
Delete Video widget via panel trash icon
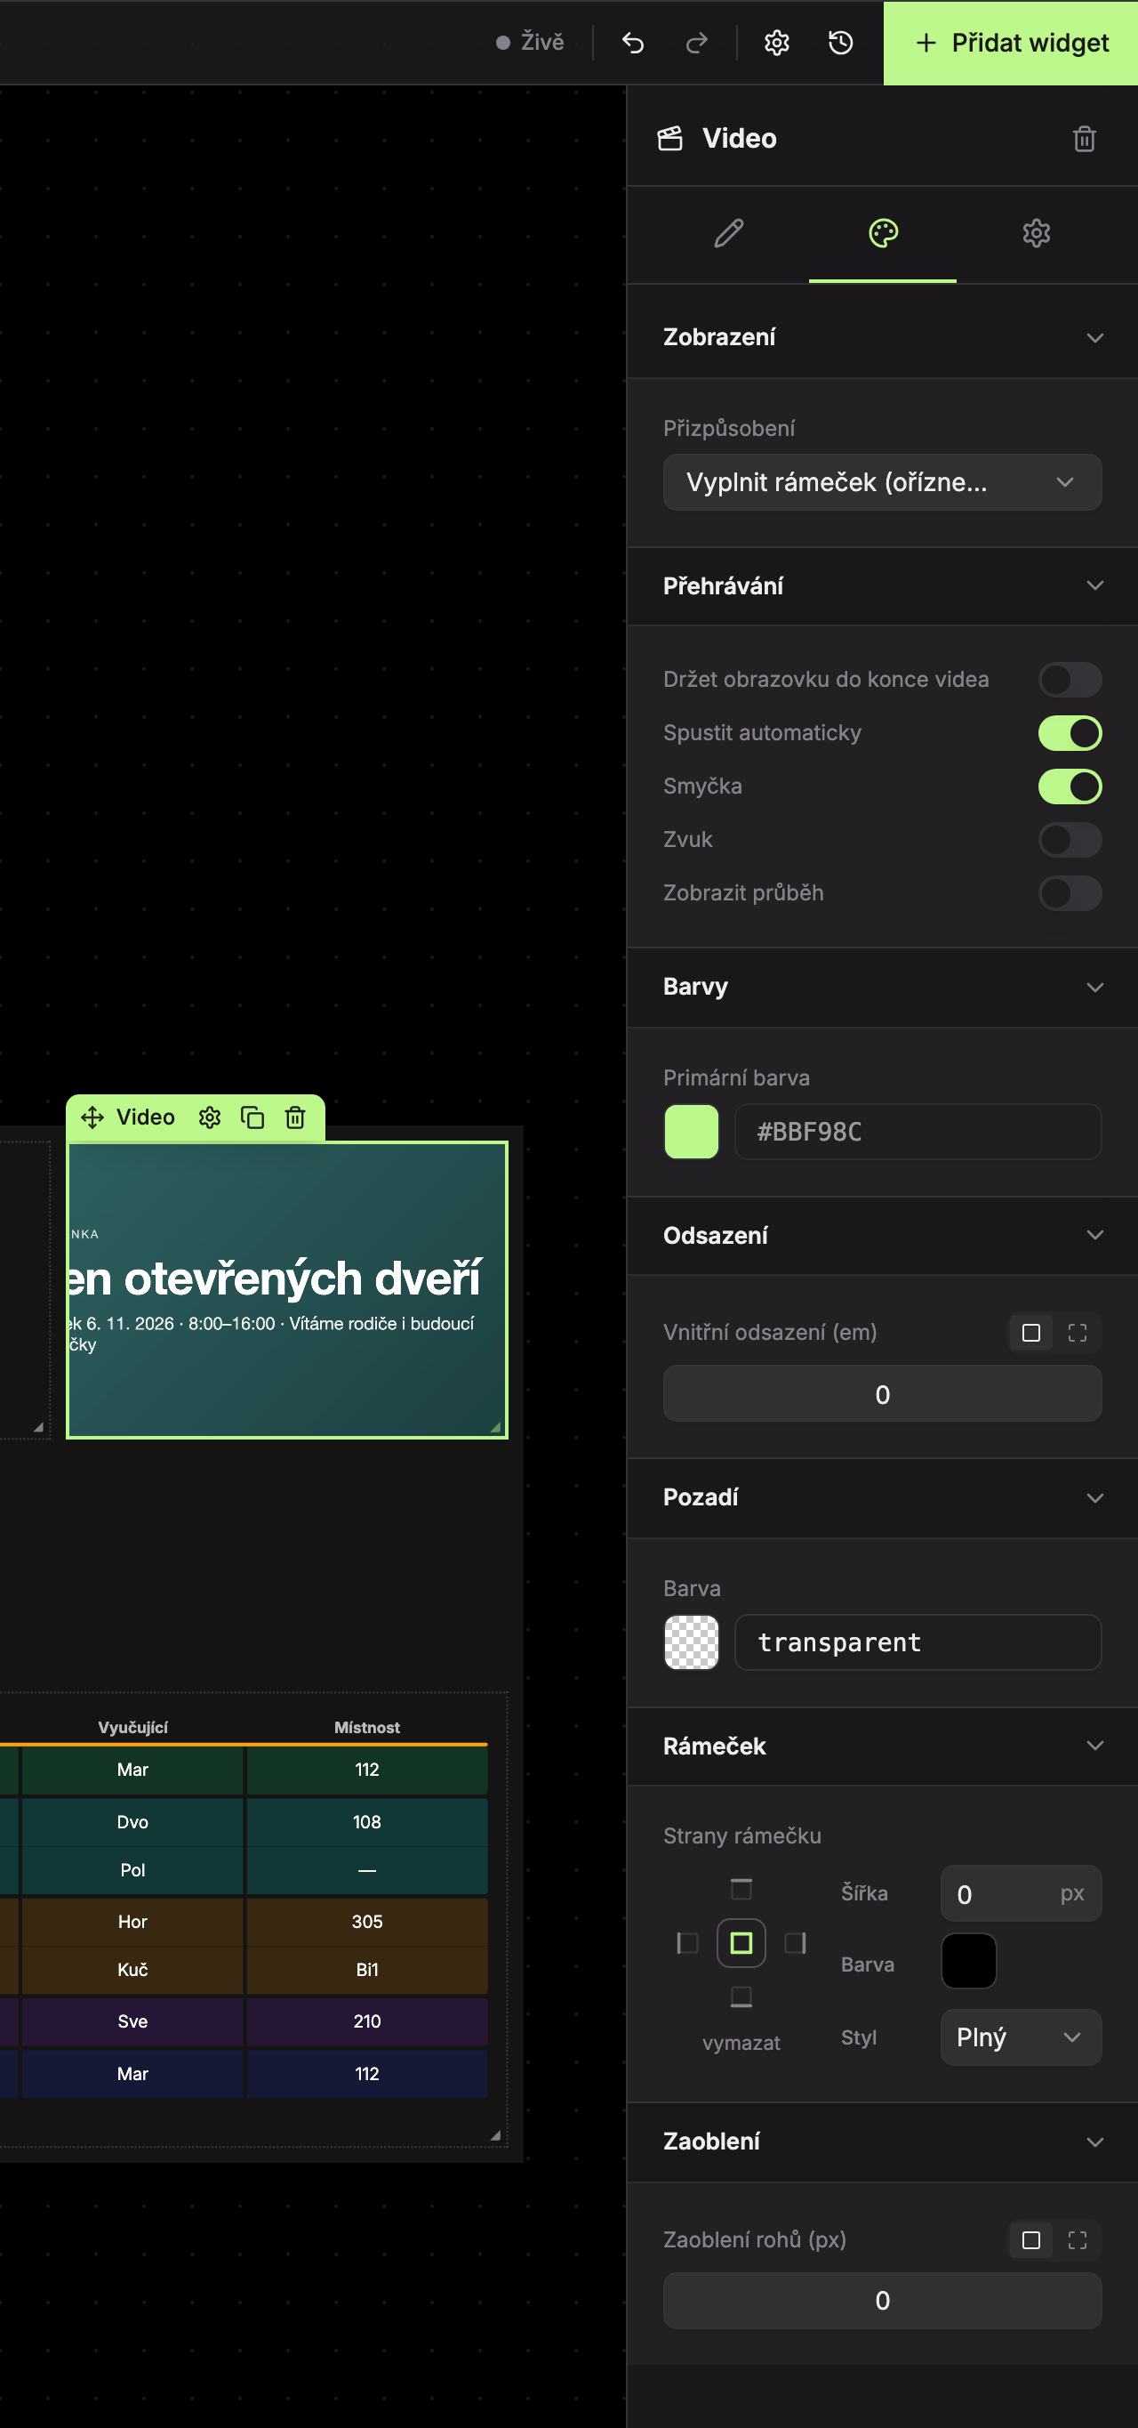click(x=1085, y=139)
